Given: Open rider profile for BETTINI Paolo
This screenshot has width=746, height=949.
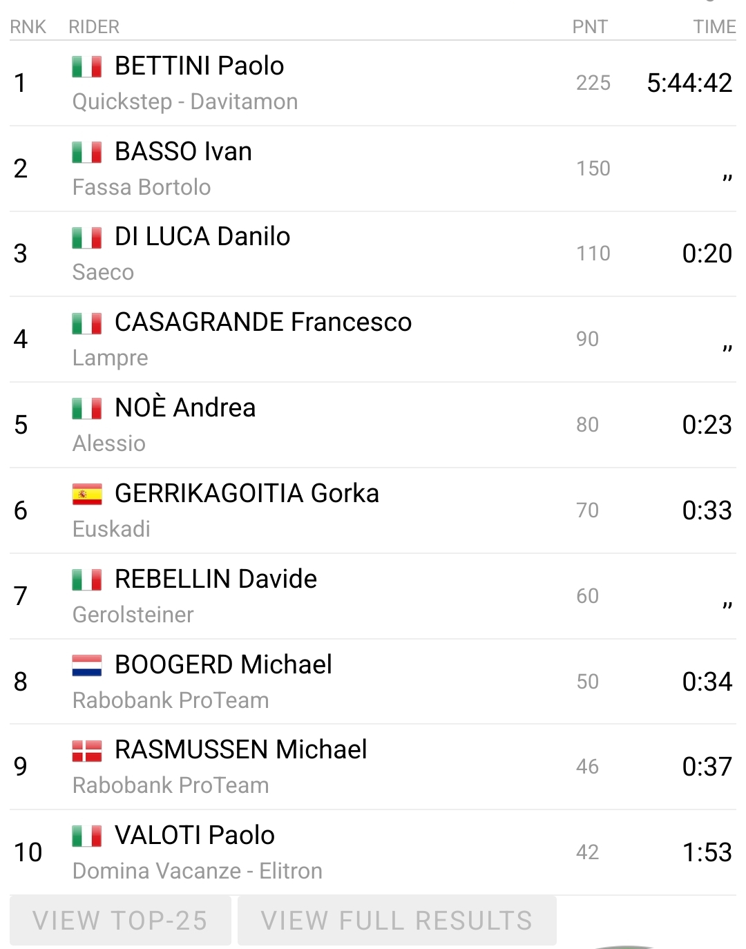Looking at the screenshot, I should tap(199, 66).
